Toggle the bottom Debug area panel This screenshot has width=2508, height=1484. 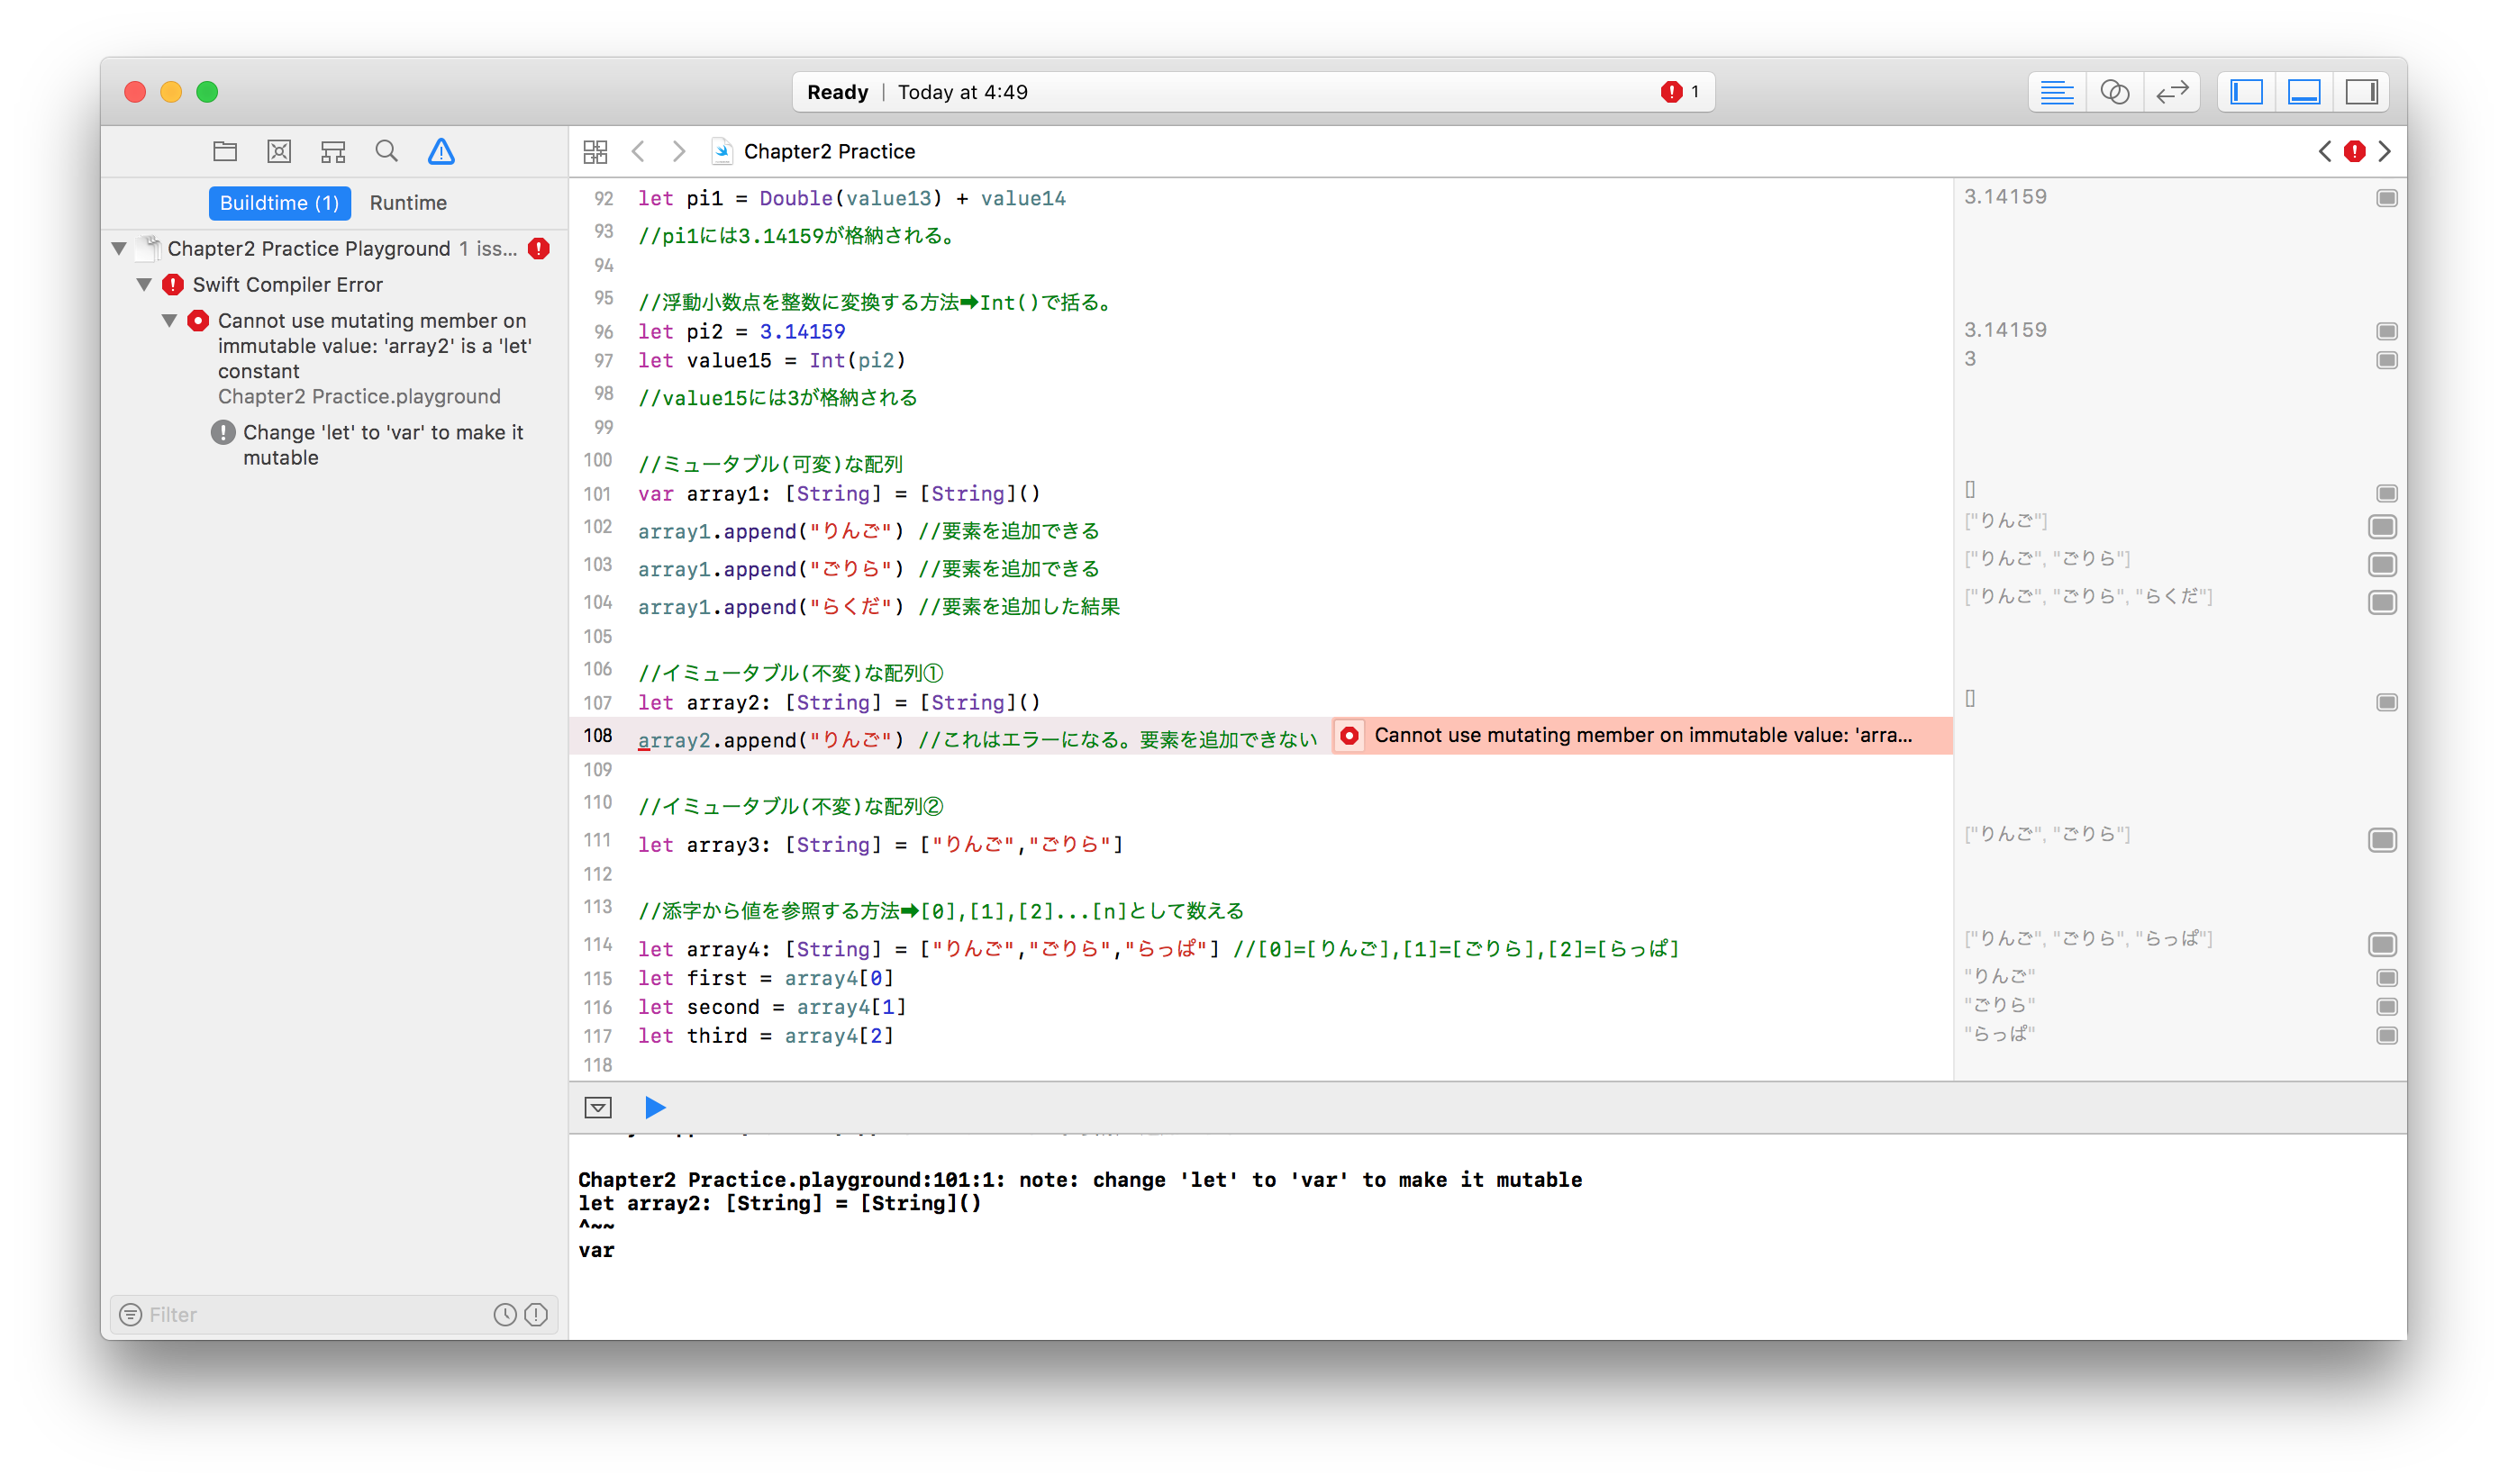tap(2304, 92)
